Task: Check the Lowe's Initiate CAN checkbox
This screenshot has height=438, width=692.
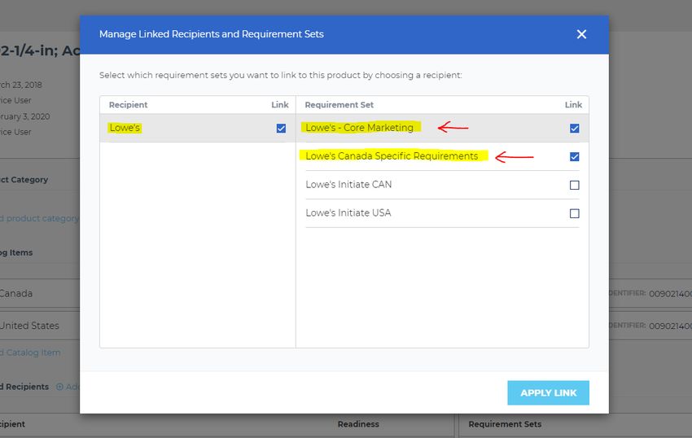Action: [x=574, y=185]
